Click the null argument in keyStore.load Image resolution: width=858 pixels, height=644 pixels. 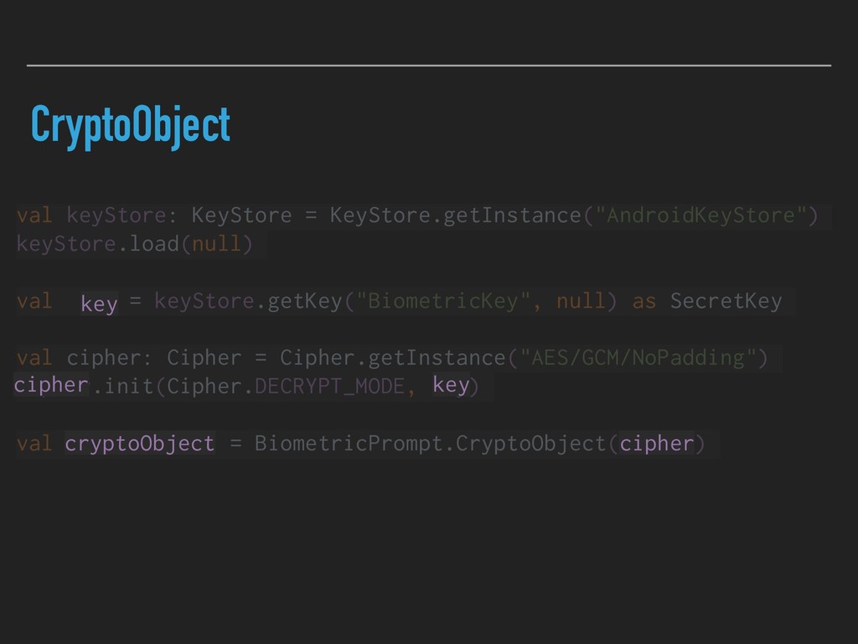tap(216, 244)
